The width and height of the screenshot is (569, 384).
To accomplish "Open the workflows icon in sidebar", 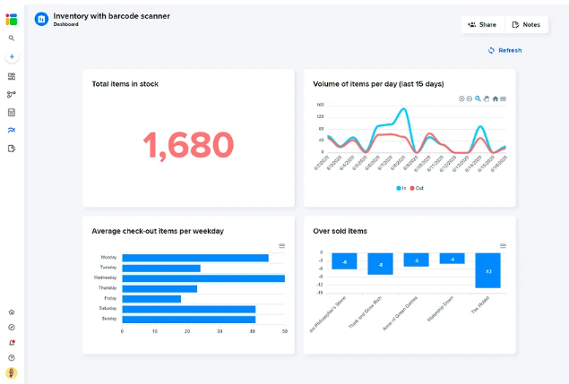I will [12, 94].
